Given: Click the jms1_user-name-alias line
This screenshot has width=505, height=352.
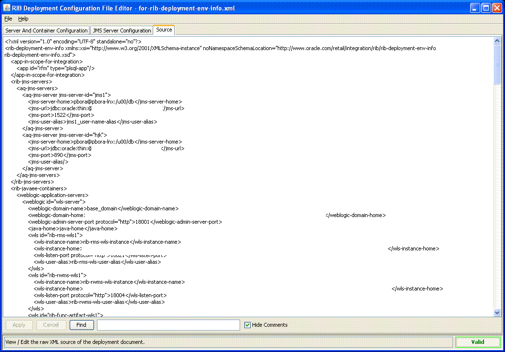Looking at the screenshot, I should point(93,122).
